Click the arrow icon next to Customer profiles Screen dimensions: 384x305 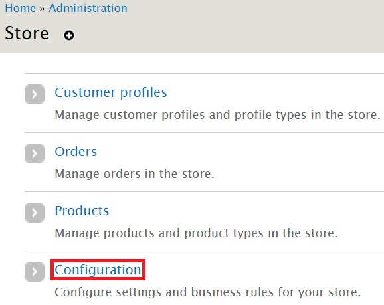tap(35, 94)
